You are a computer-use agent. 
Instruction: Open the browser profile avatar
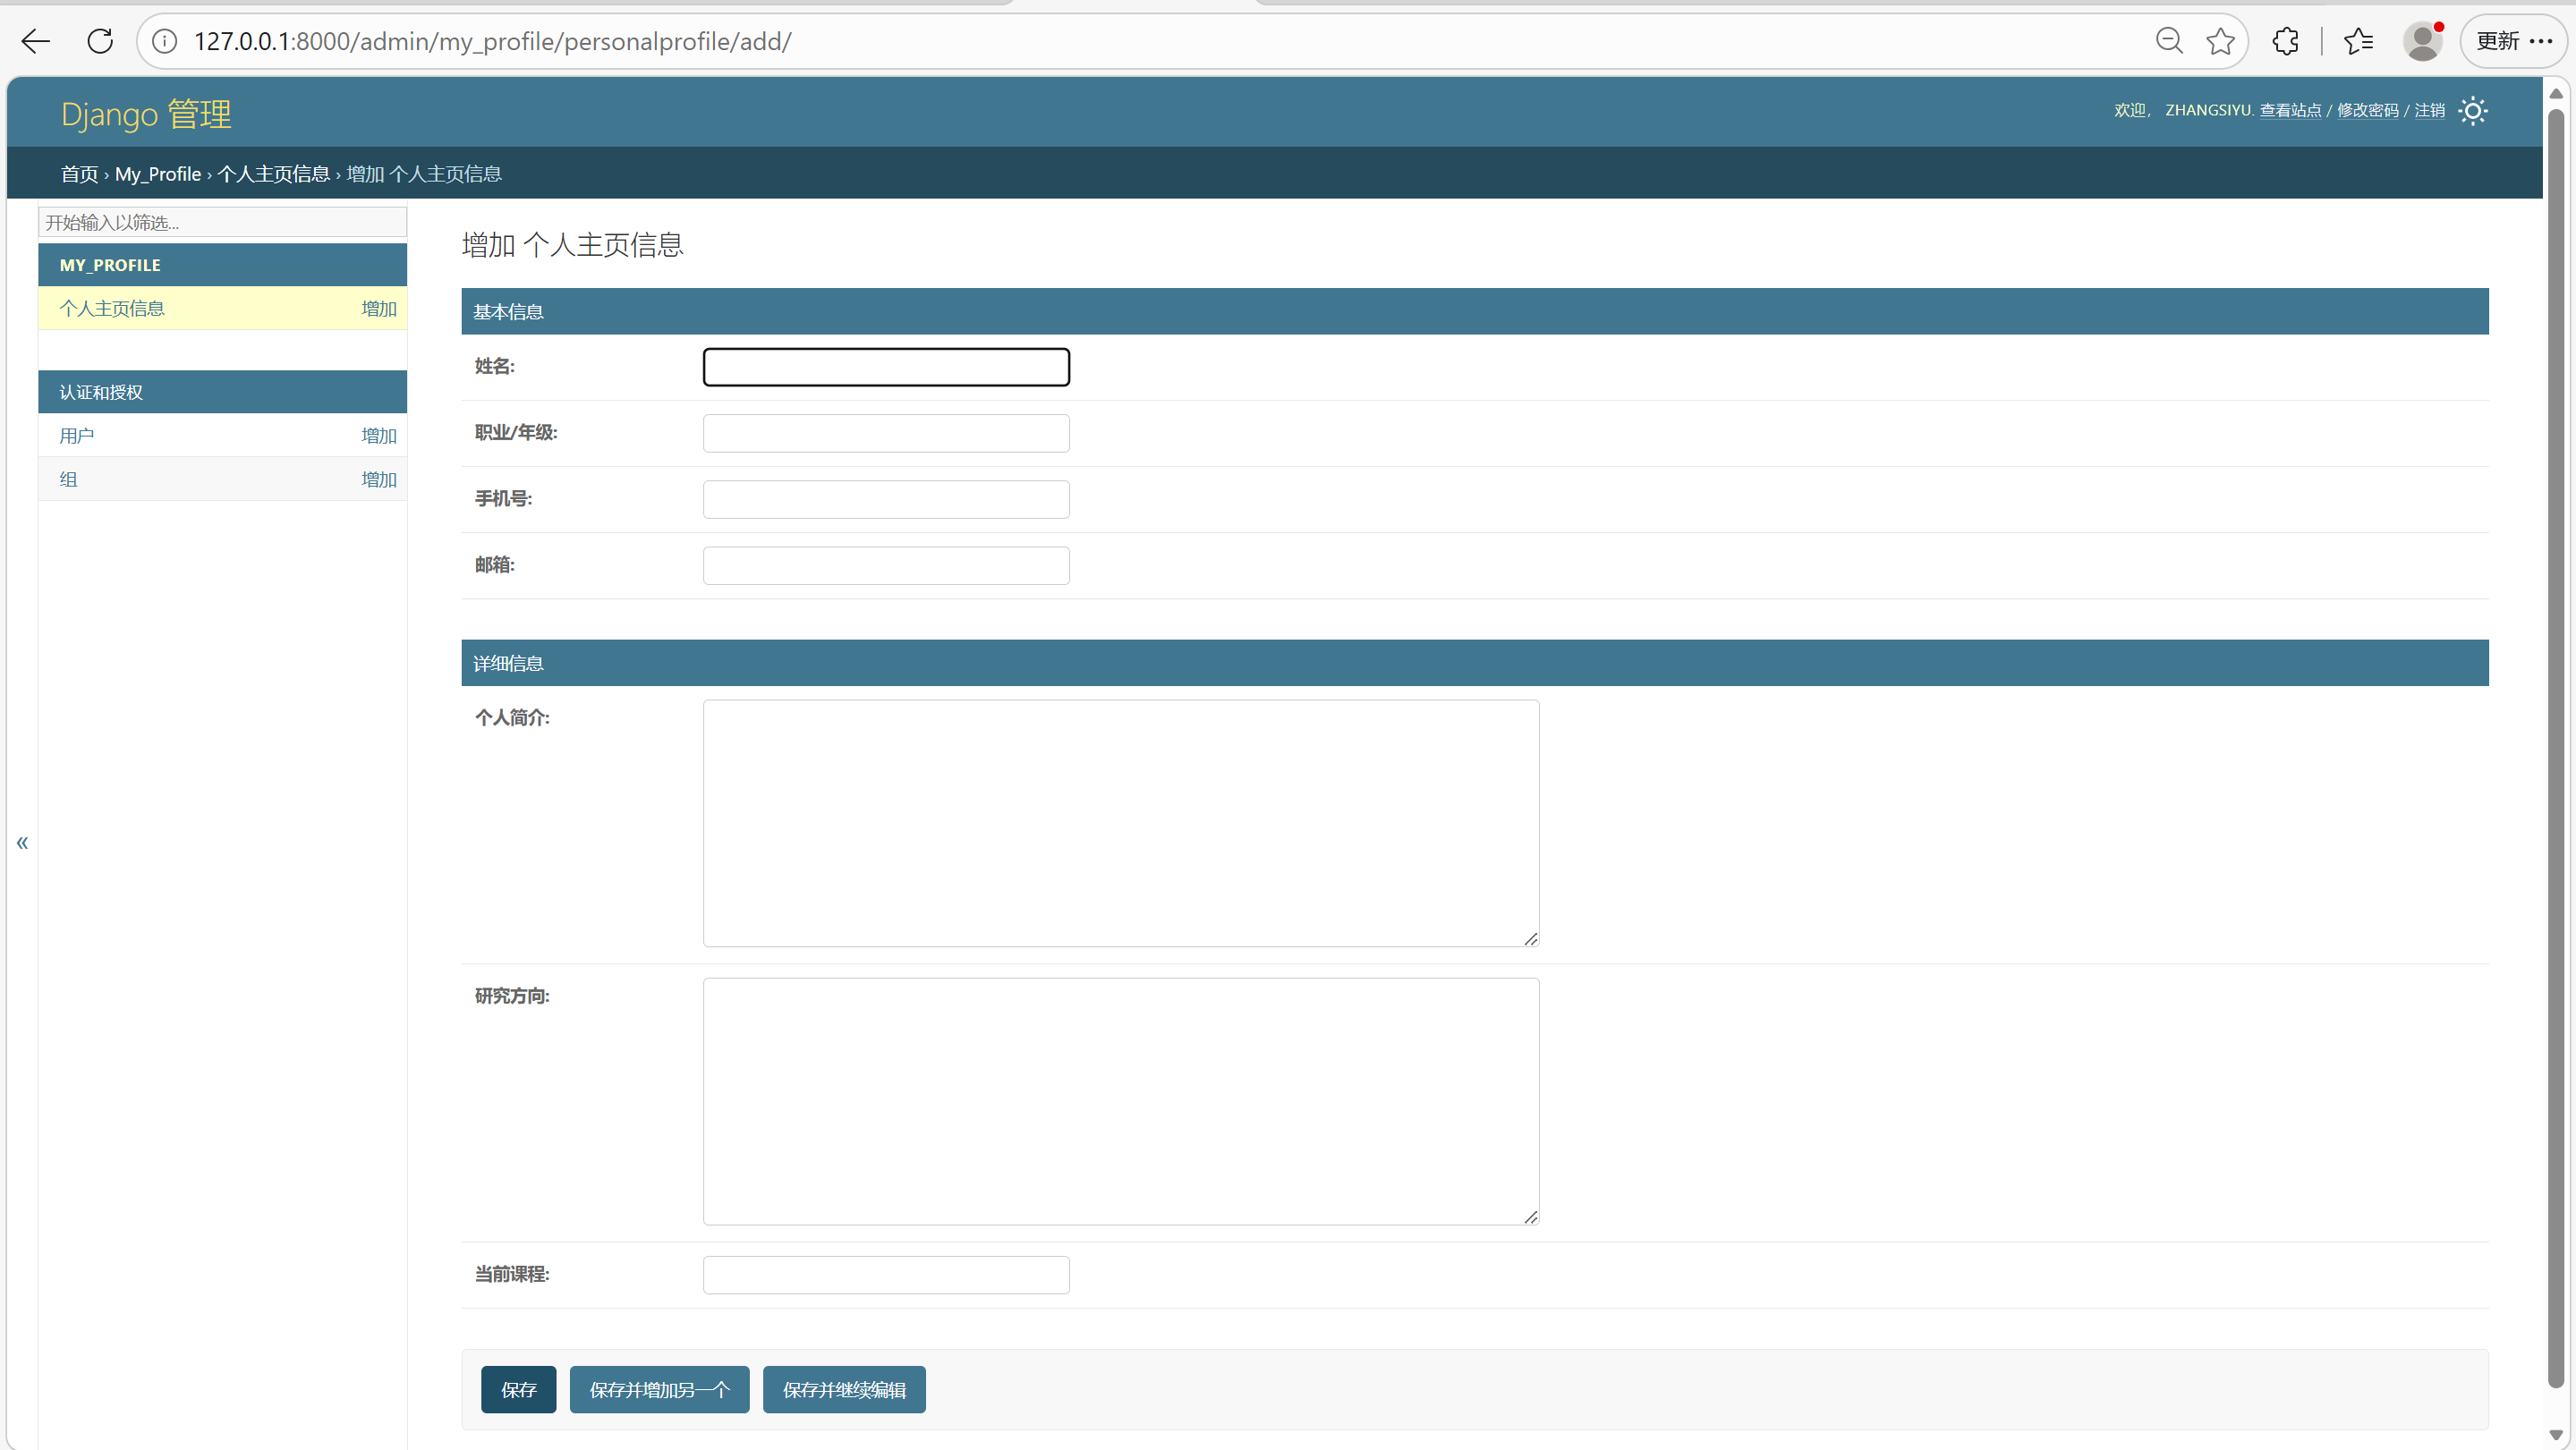tap(2422, 41)
